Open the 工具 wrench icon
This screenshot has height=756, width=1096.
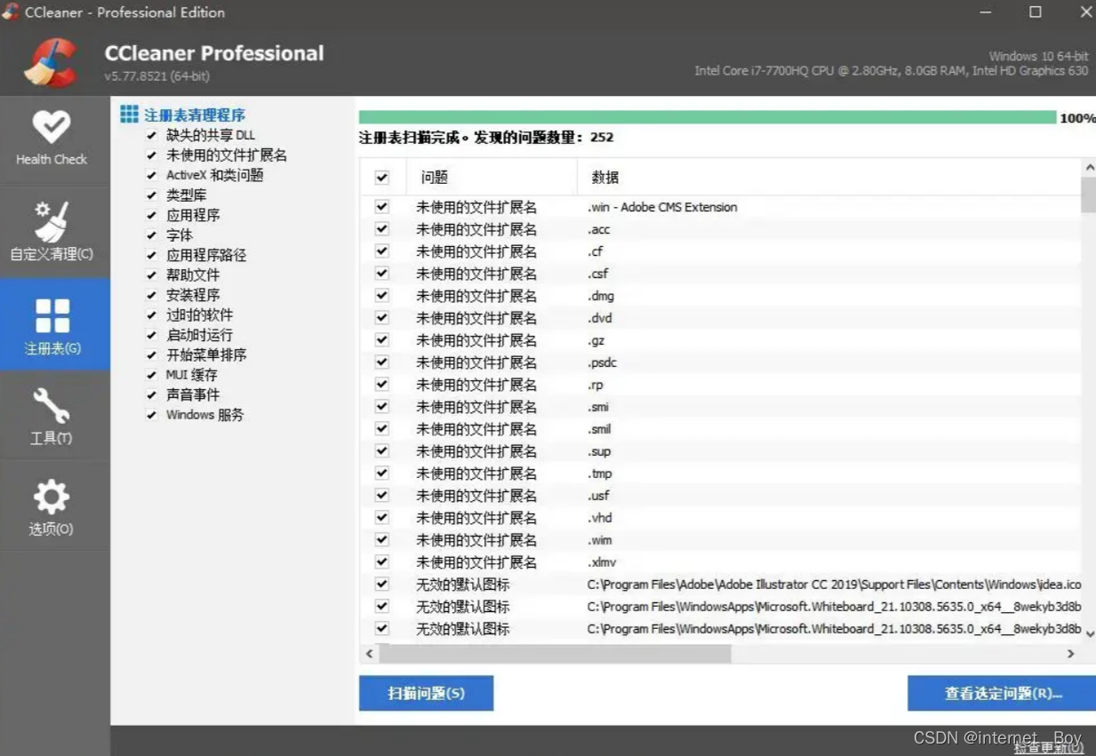pyautogui.click(x=52, y=406)
